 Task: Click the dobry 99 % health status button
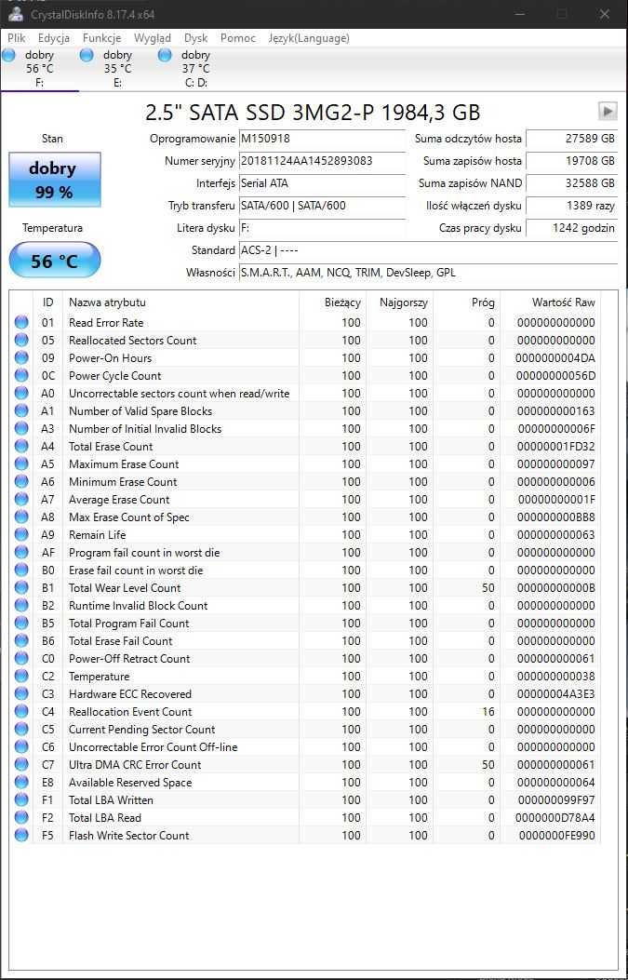[54, 180]
